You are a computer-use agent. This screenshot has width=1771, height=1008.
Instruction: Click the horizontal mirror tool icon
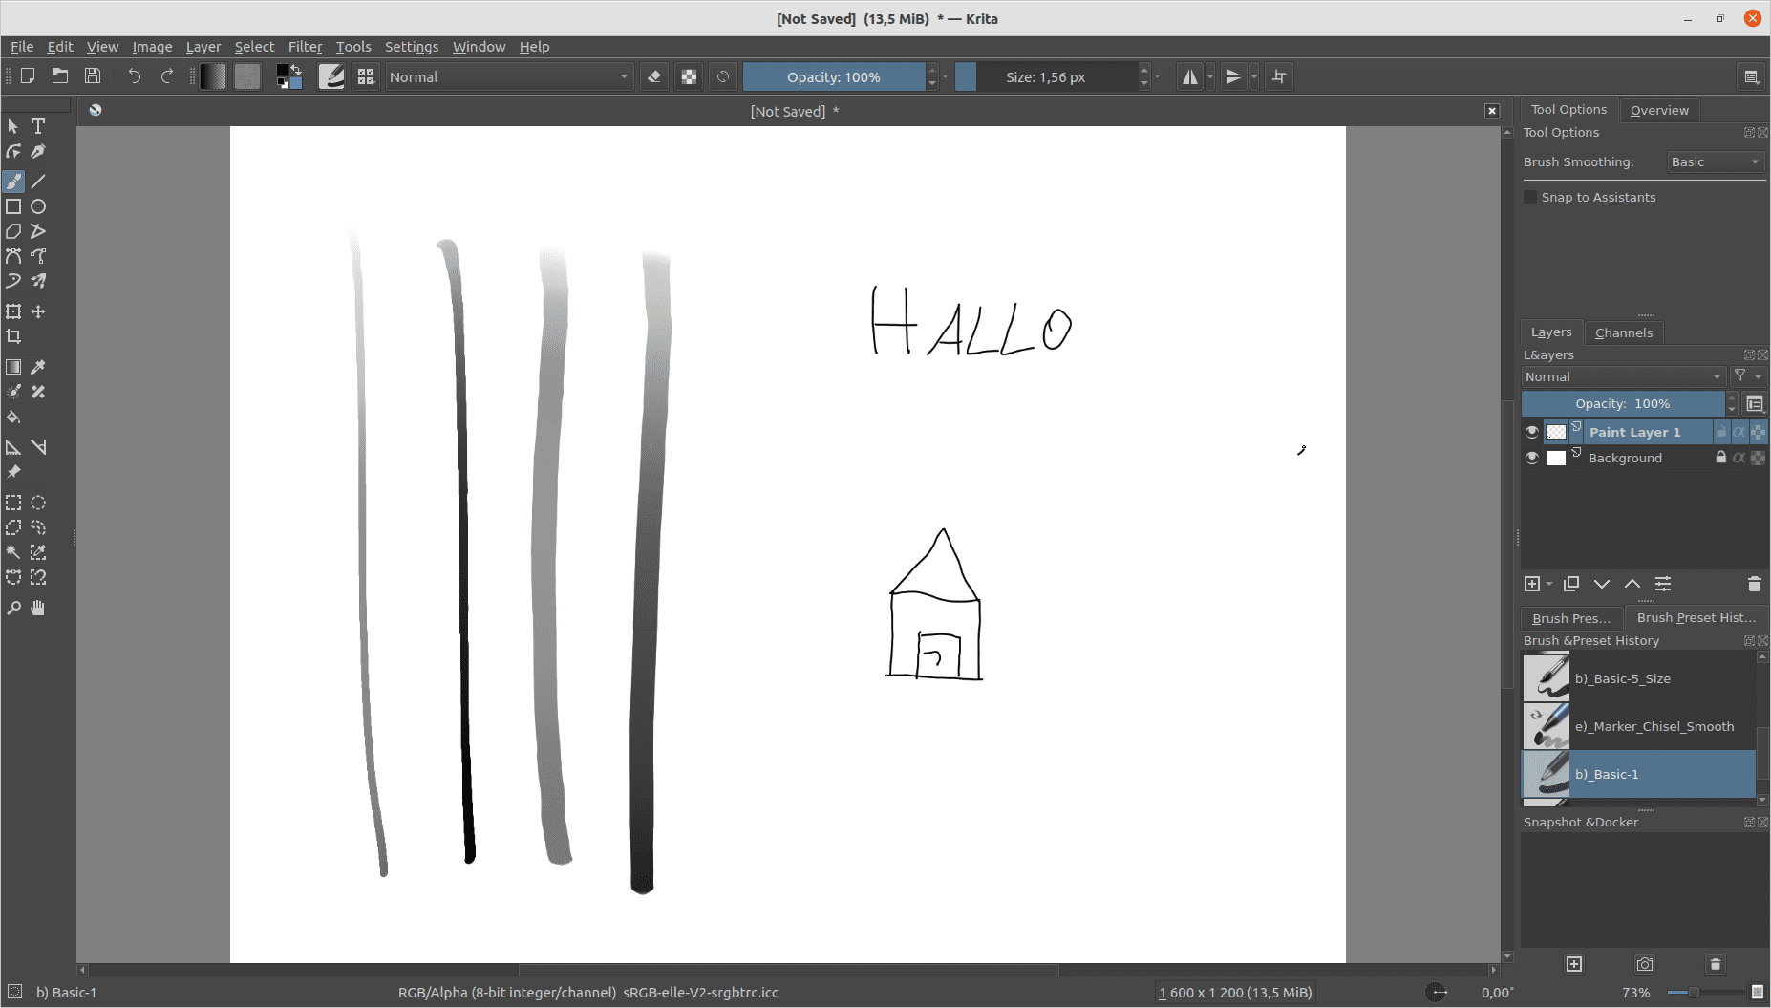pos(1189,77)
